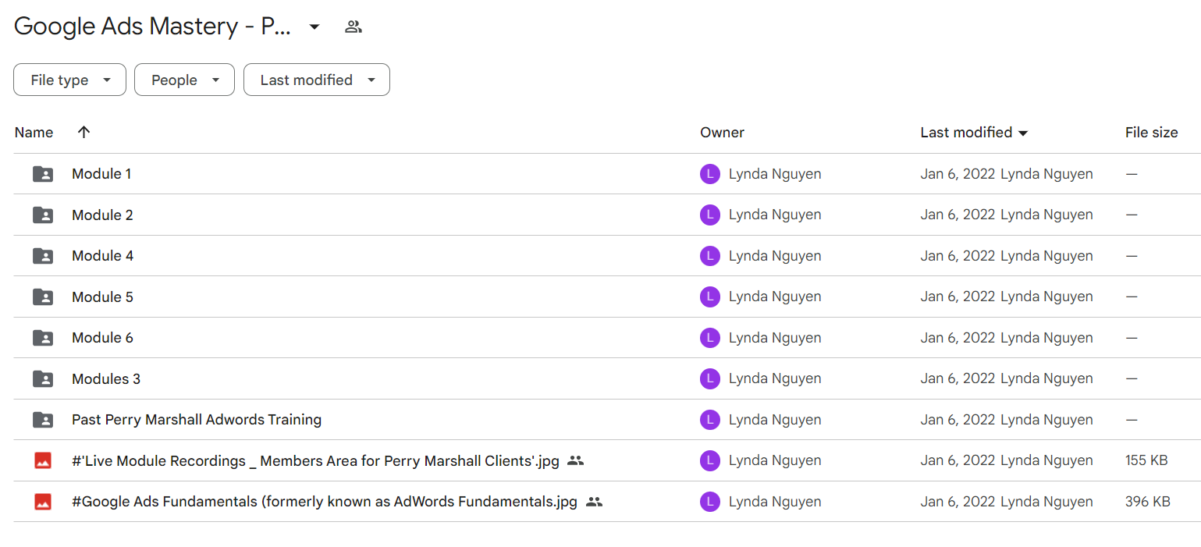The width and height of the screenshot is (1201, 547).
Task: Select the Module 4 folder name
Action: (x=102, y=256)
